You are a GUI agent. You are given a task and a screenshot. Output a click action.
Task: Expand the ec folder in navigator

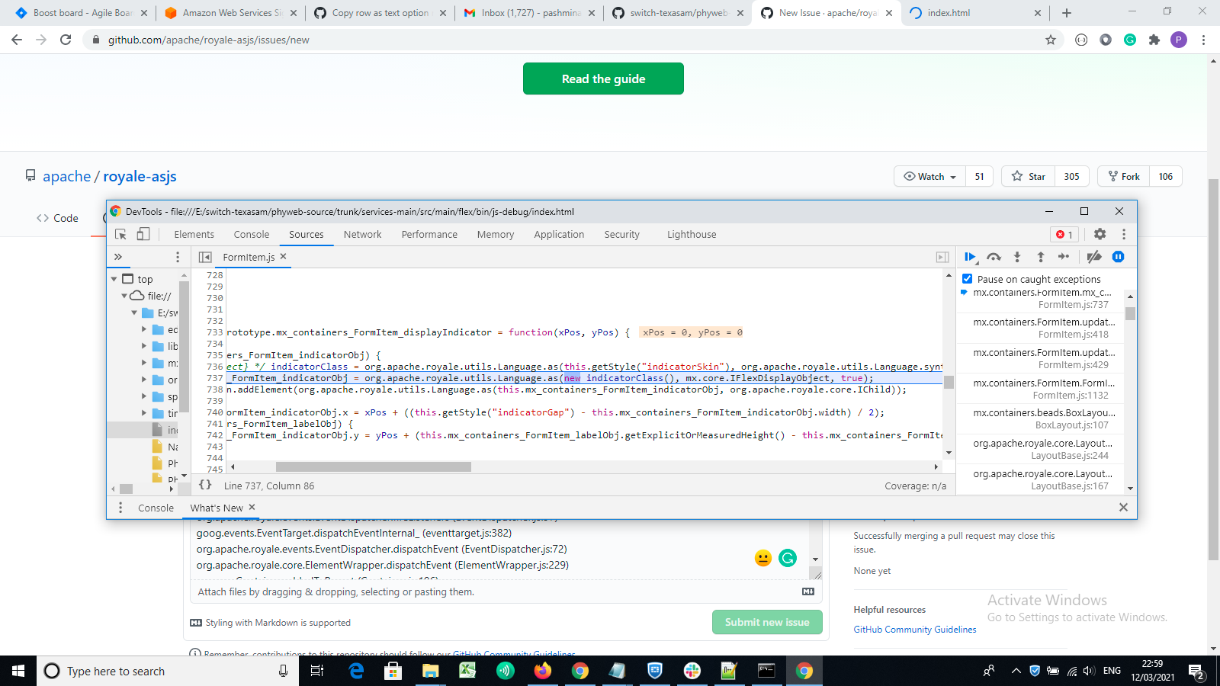[144, 329]
